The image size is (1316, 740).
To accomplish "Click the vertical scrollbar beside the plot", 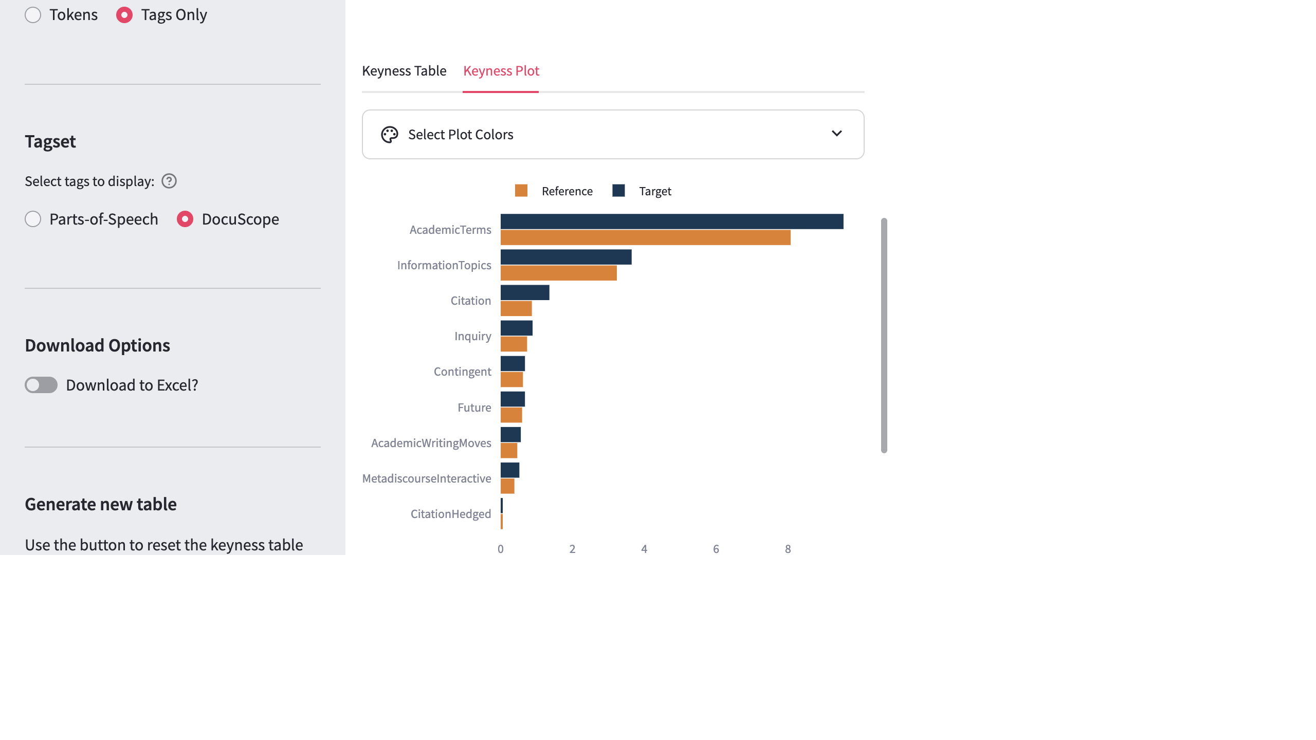I will point(884,336).
